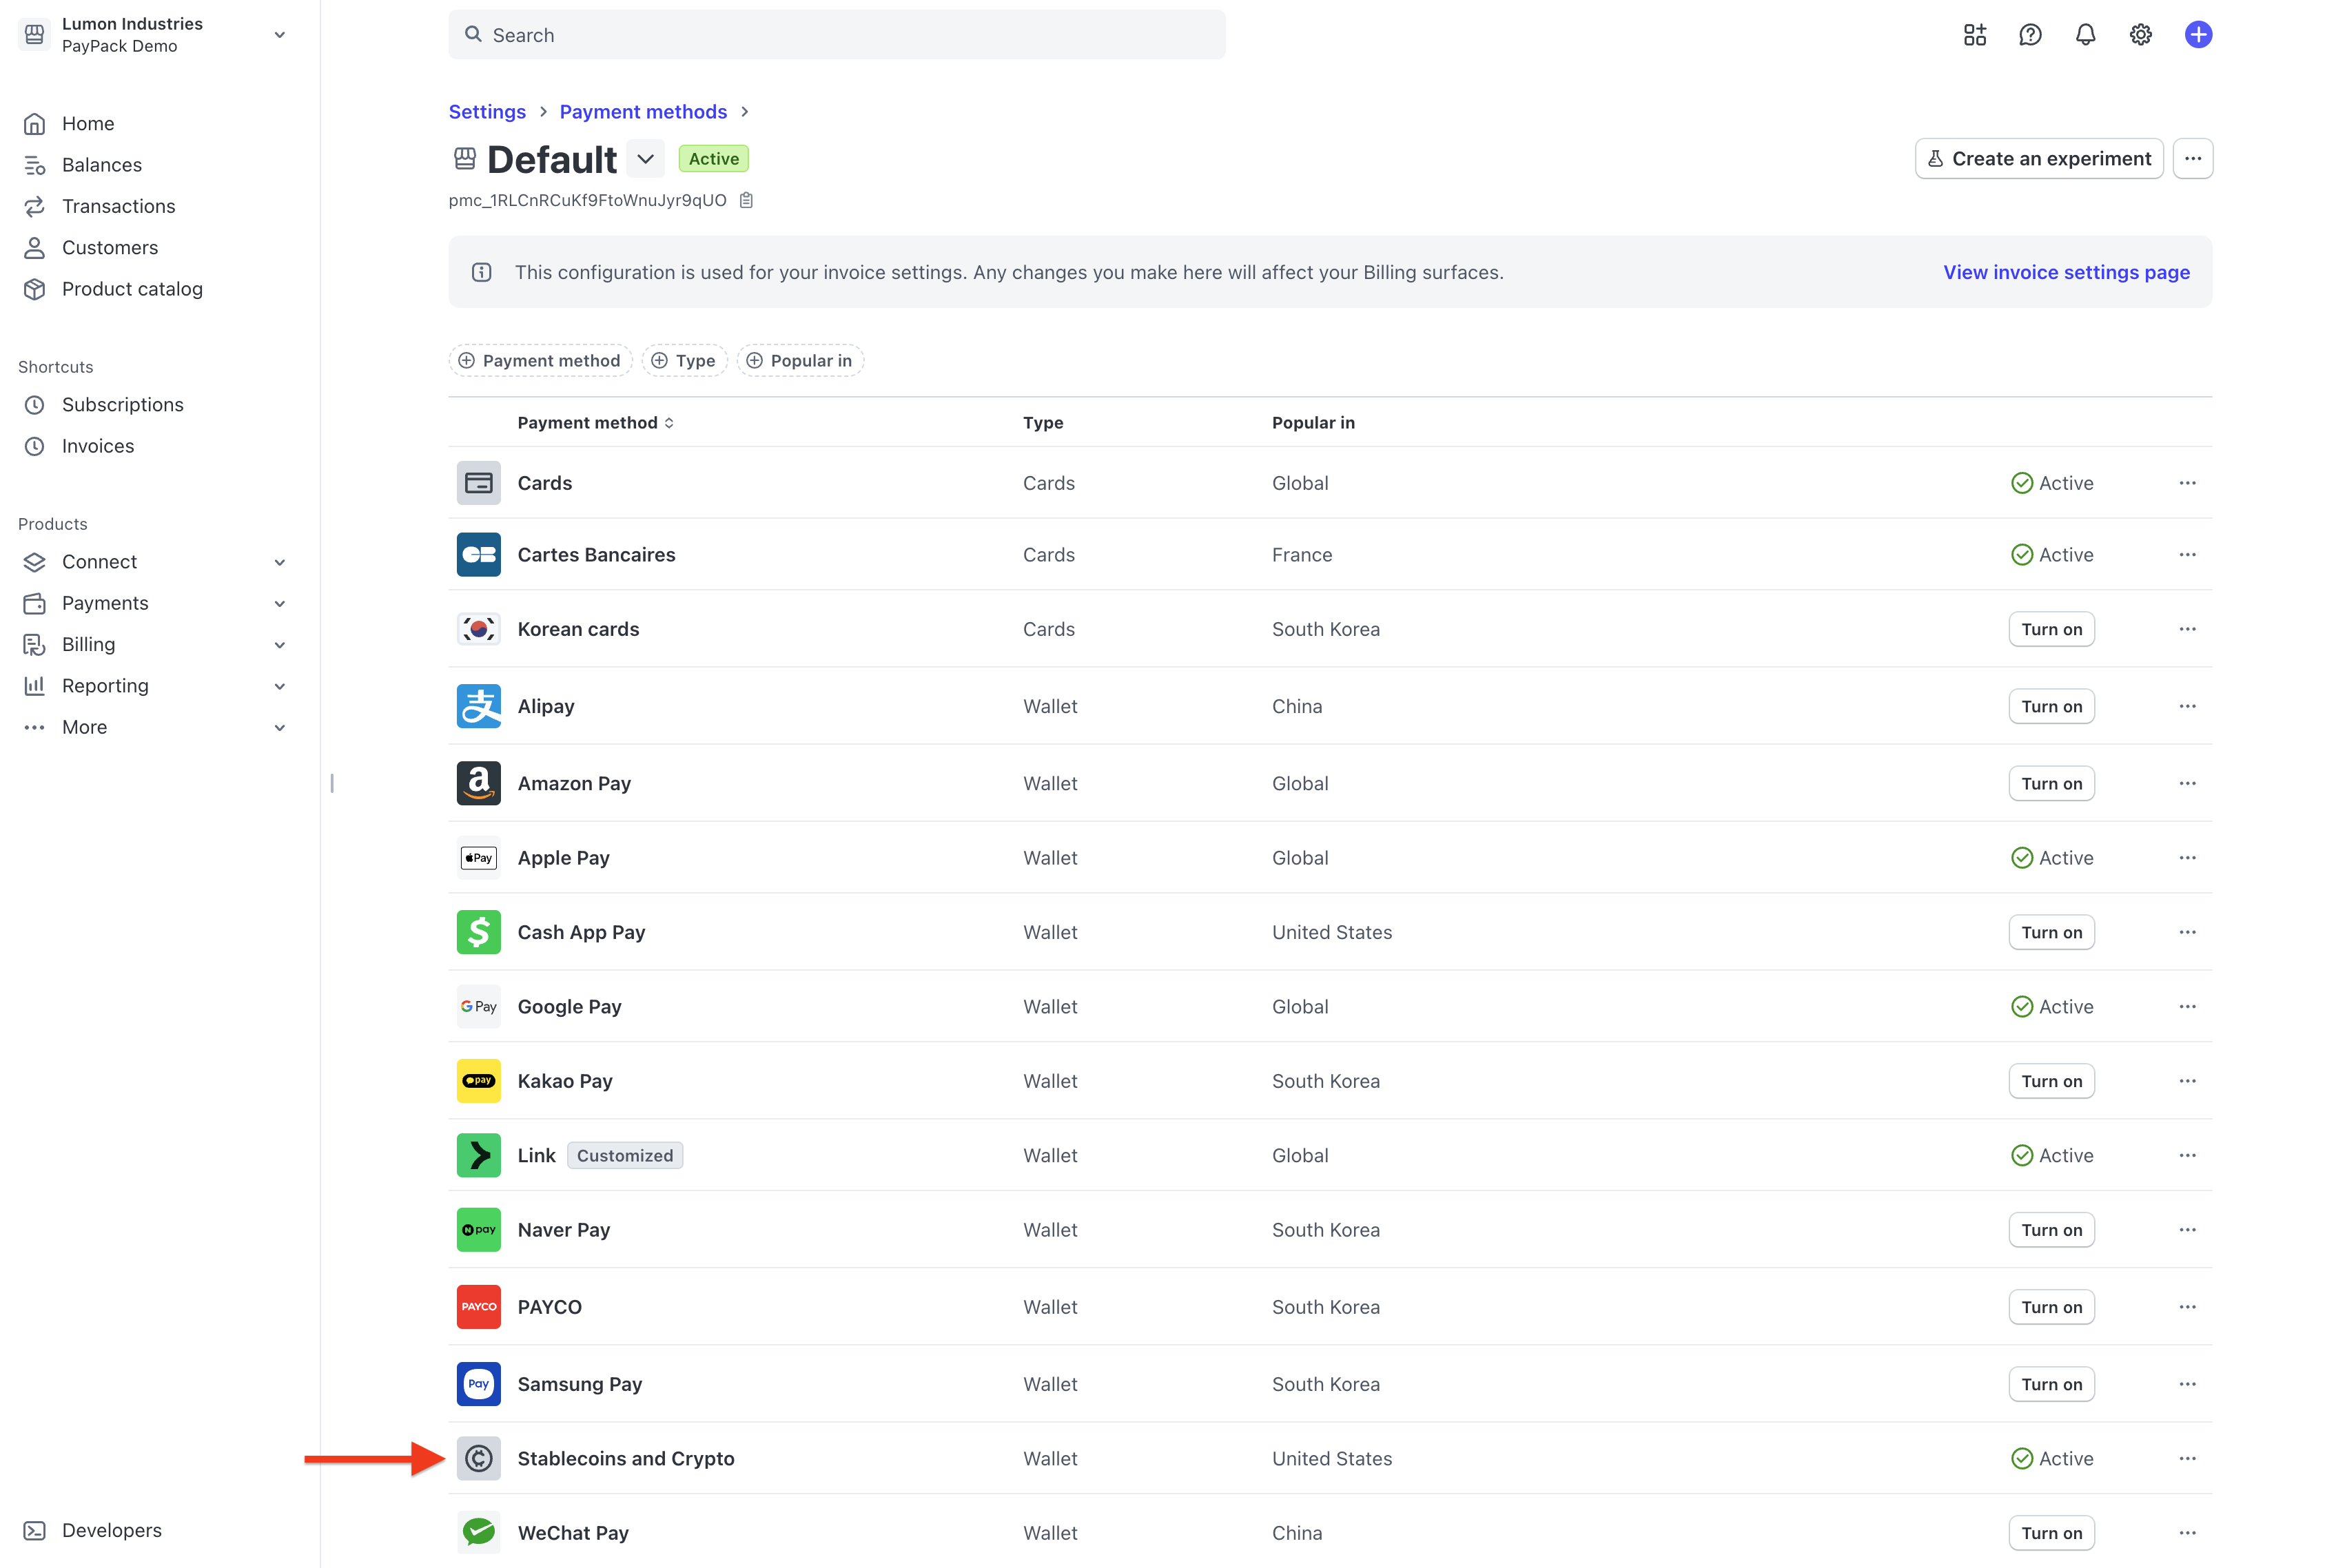Click the Samsung Pay logo icon
Screen dimensions: 2336x1568
tap(479, 1384)
